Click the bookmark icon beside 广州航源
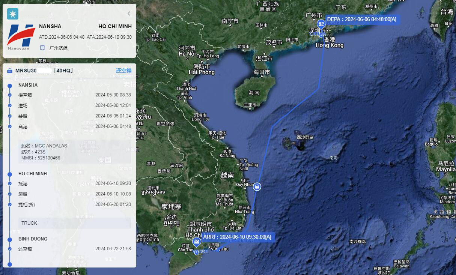This screenshot has height=275, width=456. (42, 48)
